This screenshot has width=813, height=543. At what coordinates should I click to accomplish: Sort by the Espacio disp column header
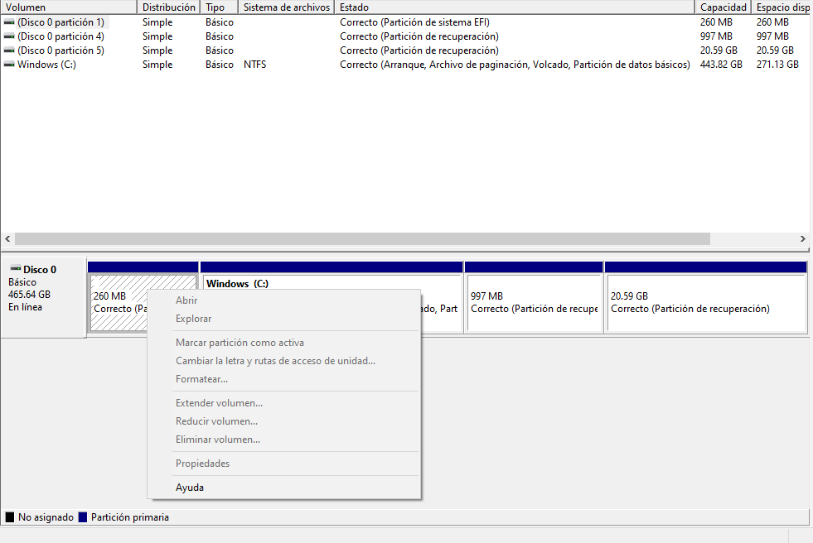coord(782,7)
